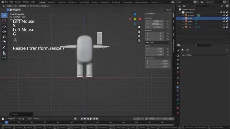The width and height of the screenshot is (230, 129).
Task: Switch to the Shading workspace tab
Action: coord(95,2)
